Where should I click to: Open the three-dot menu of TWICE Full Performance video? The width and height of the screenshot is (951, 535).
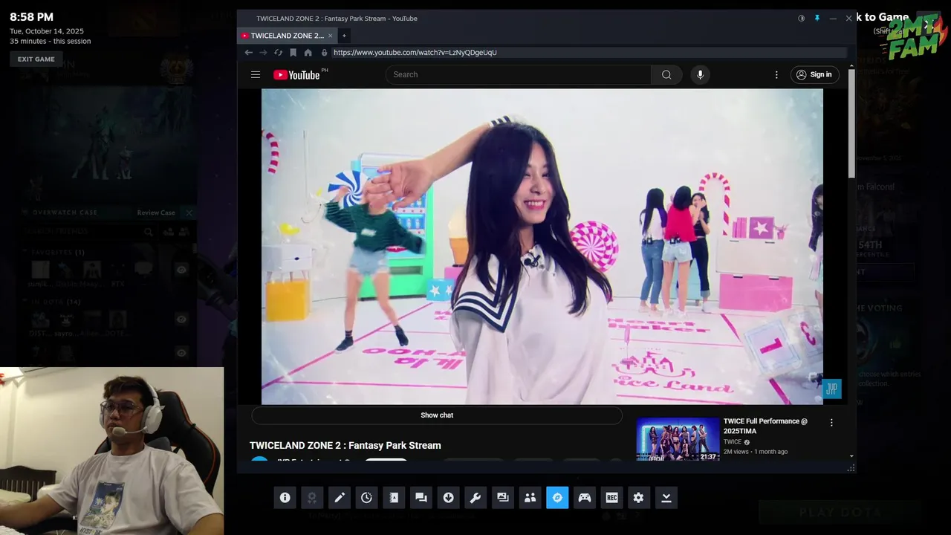click(831, 423)
